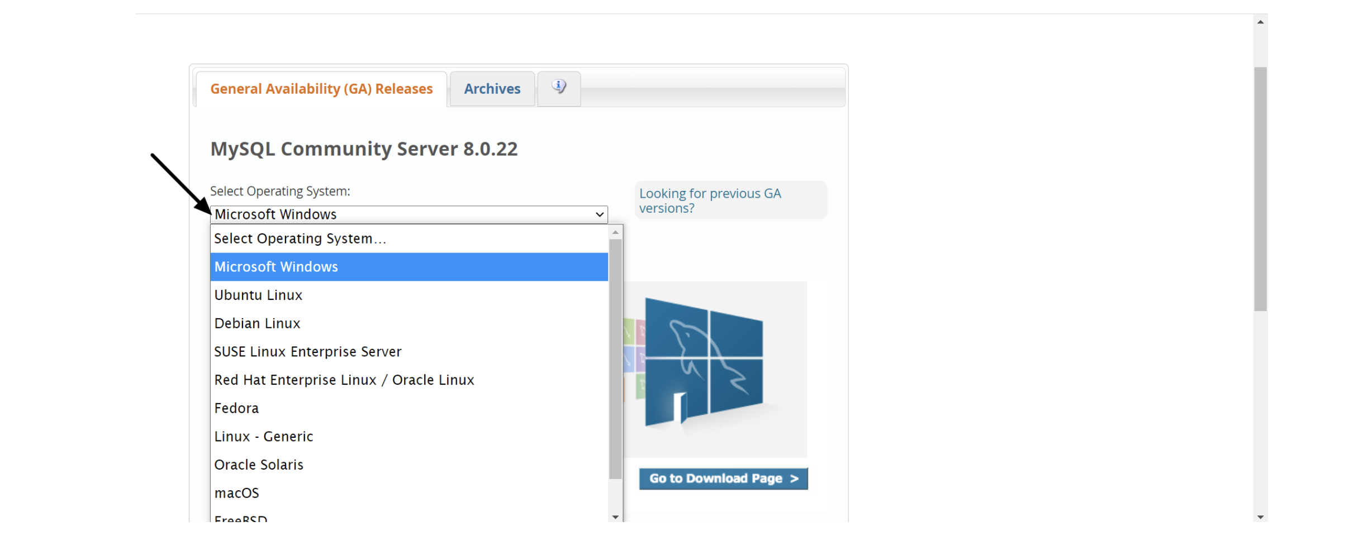Viewport: 1368px width, 536px height.
Task: Collapse the Microsoft Windows operating system dropdown
Action: (x=408, y=214)
